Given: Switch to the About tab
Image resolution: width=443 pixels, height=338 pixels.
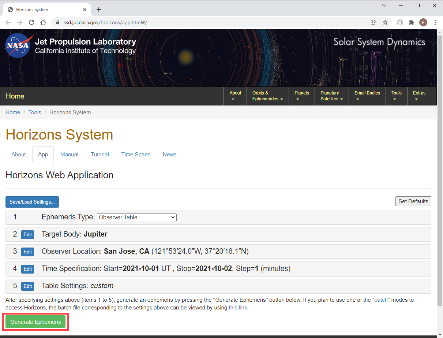Looking at the screenshot, I should pos(19,155).
